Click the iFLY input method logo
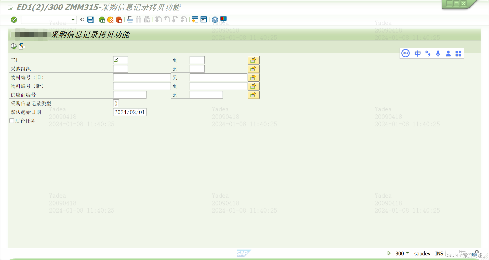The width and height of the screenshot is (489, 260). (405, 53)
